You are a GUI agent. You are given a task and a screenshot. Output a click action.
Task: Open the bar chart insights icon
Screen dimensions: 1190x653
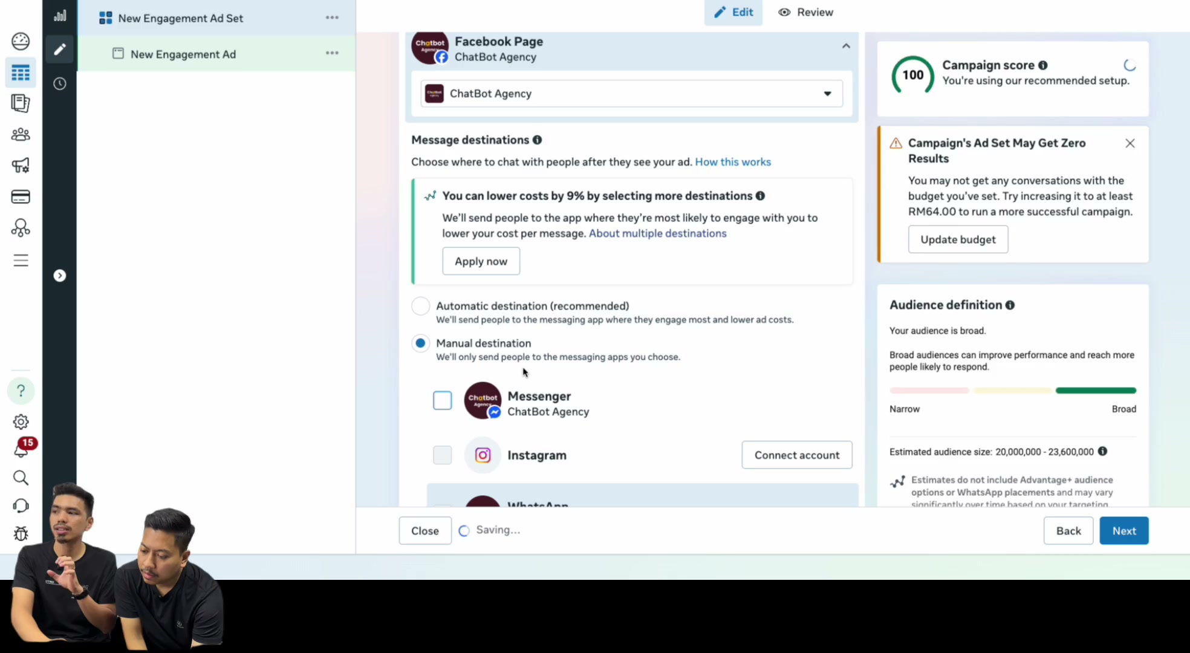[x=59, y=16]
